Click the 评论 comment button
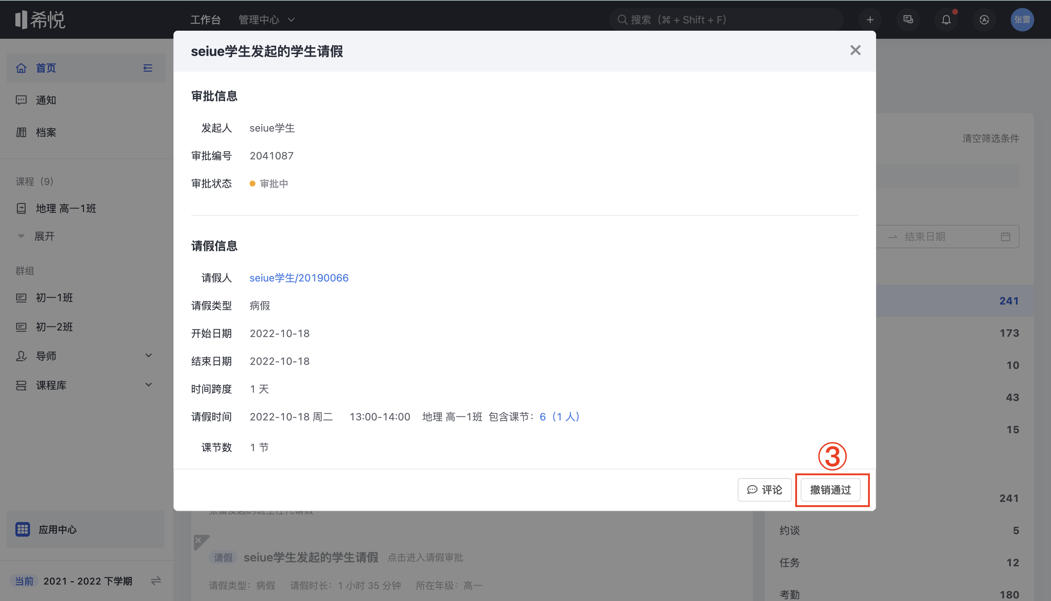Viewport: 1051px width, 601px height. (764, 490)
